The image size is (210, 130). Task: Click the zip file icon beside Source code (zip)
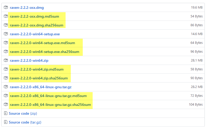(x=6, y=113)
